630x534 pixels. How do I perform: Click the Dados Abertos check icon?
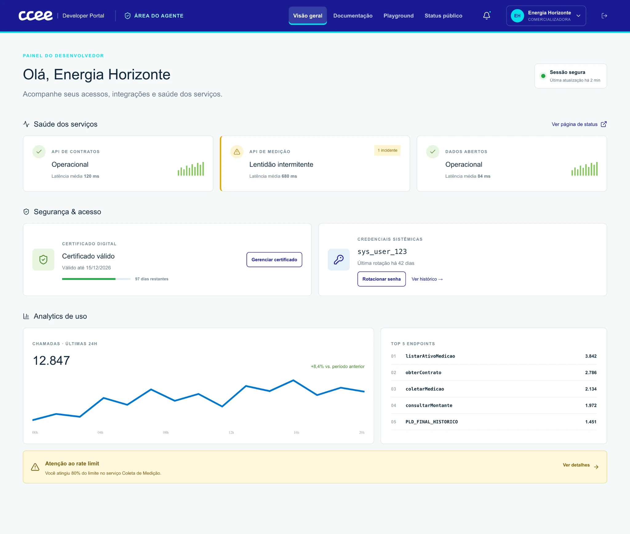433,152
